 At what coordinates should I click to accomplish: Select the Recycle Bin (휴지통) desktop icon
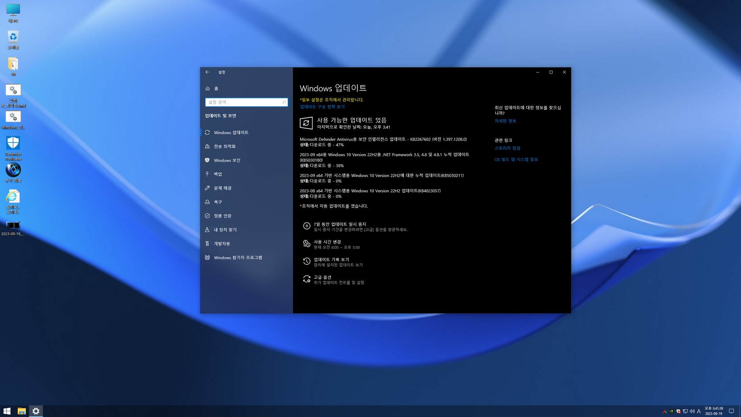coord(13,40)
